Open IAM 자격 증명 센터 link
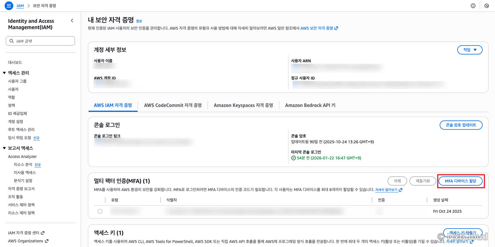This screenshot has width=495, height=247. point(24,233)
